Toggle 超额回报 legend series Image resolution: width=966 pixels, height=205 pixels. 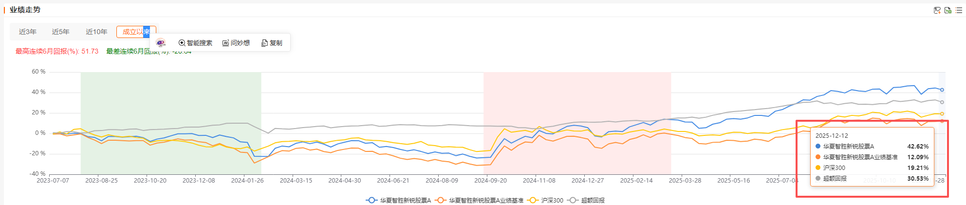click(587, 200)
